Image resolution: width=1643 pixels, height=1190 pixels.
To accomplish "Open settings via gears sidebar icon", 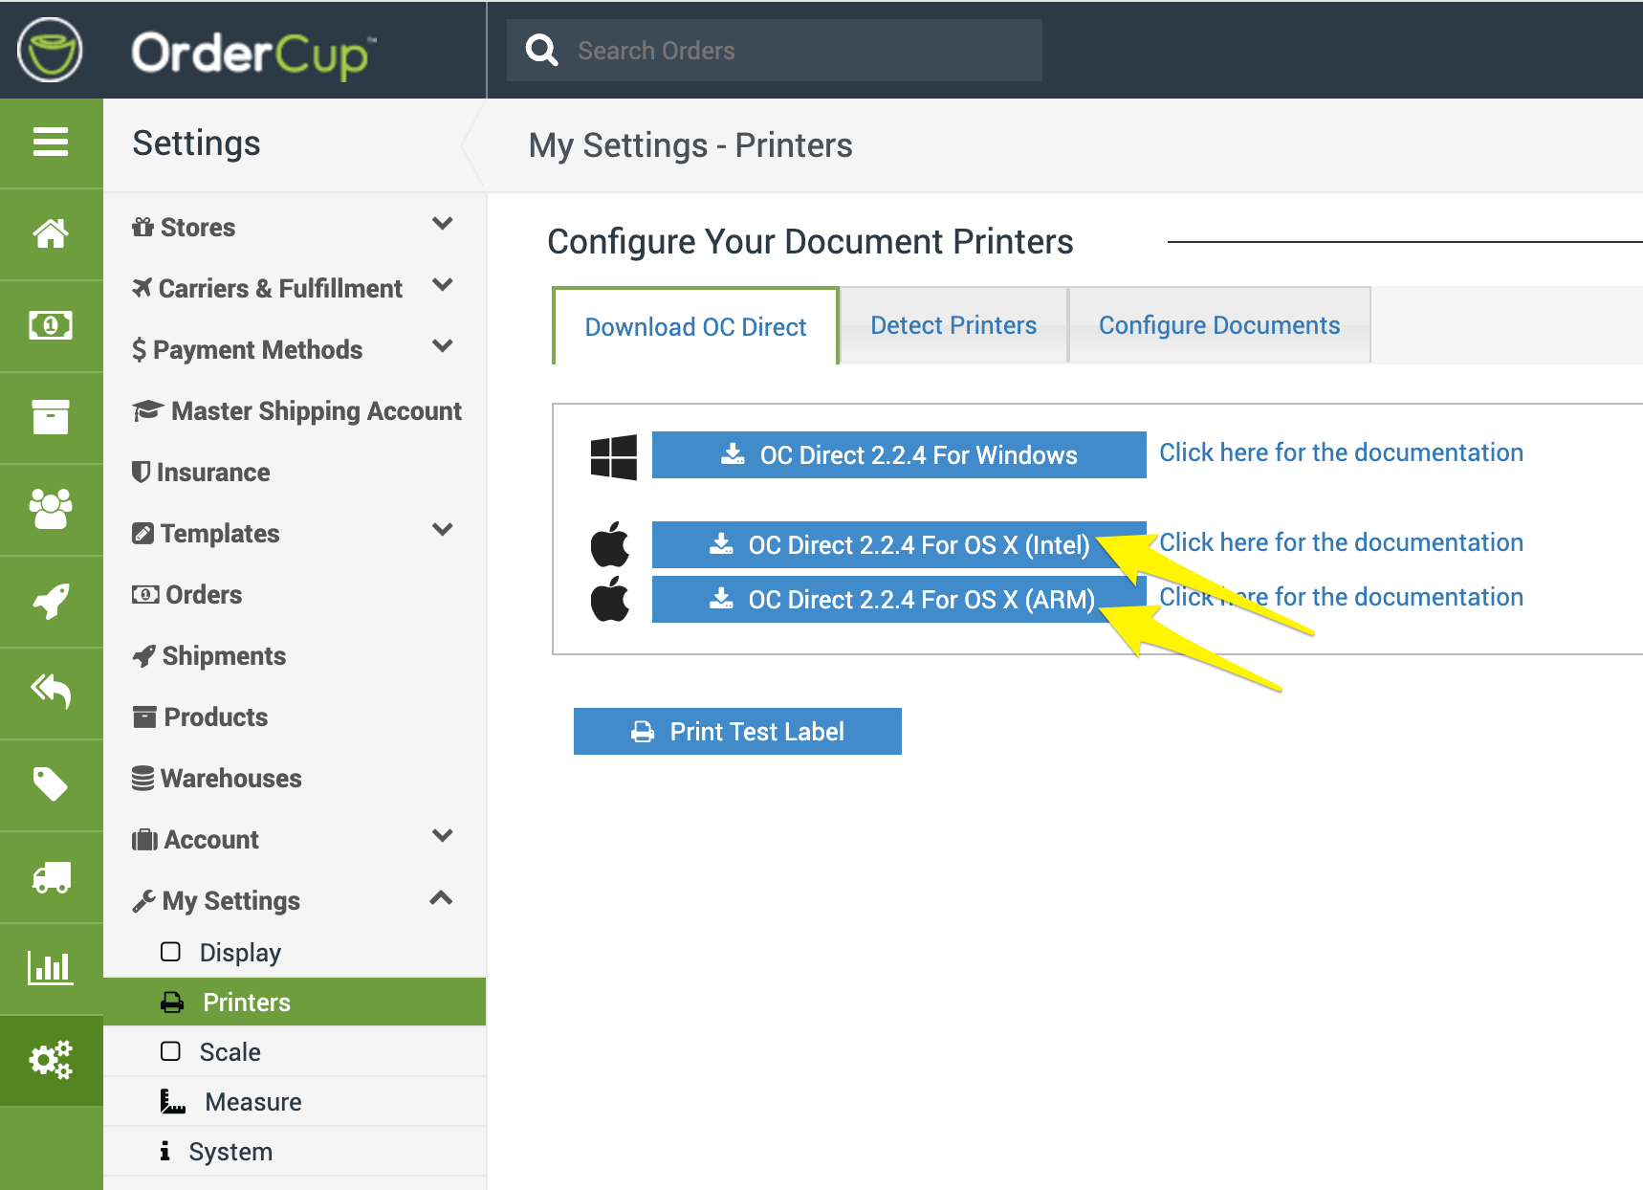I will [51, 1060].
